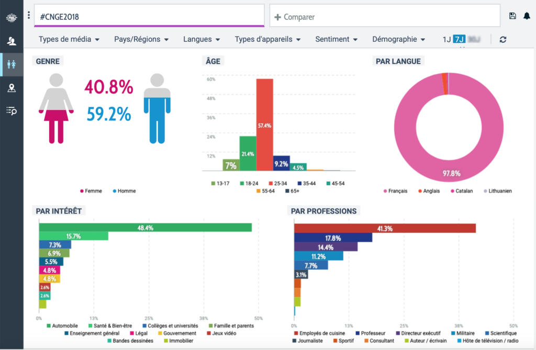Screen dimensions: 536x350
Task: Refresh the data with the reload icon
Action: tap(503, 40)
